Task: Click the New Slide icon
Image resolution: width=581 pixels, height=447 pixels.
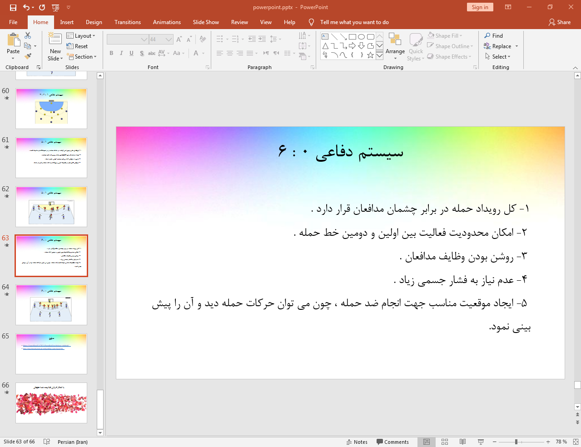Action: pyautogui.click(x=55, y=40)
